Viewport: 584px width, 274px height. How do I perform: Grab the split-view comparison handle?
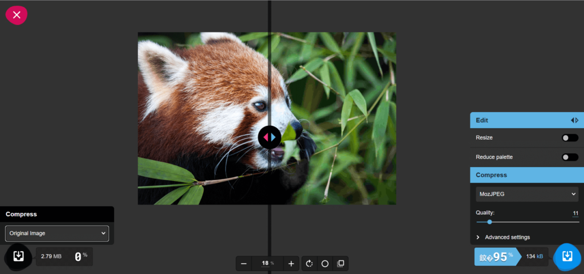pyautogui.click(x=270, y=137)
